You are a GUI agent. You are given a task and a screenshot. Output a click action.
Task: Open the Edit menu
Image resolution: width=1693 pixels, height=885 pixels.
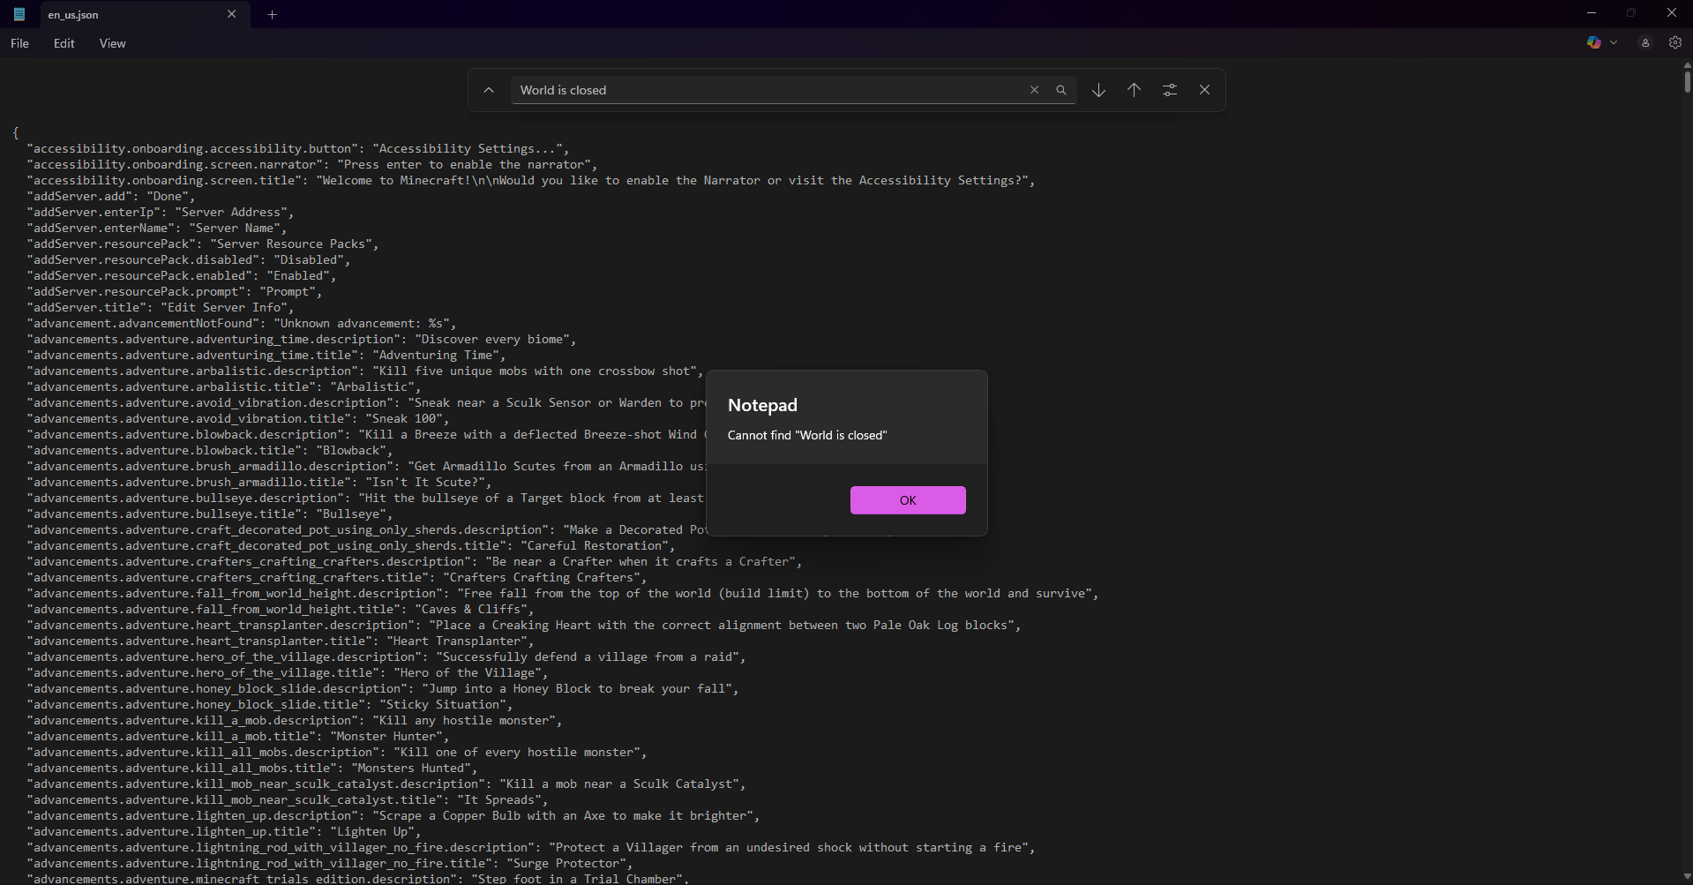point(64,43)
